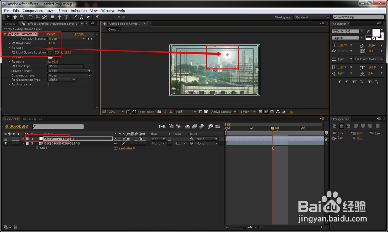Viewport: 388px width, 232px height.
Task: Open the graph editor toggle
Action: pyautogui.click(x=218, y=126)
